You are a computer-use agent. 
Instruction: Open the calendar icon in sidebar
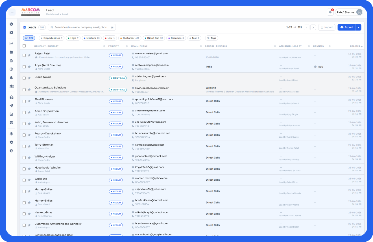pyautogui.click(x=11, y=52)
